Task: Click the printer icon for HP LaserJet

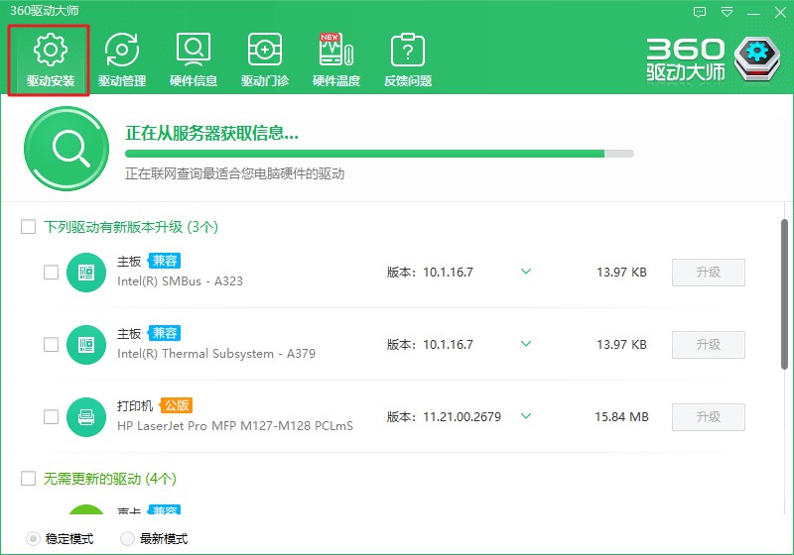Action: point(86,417)
